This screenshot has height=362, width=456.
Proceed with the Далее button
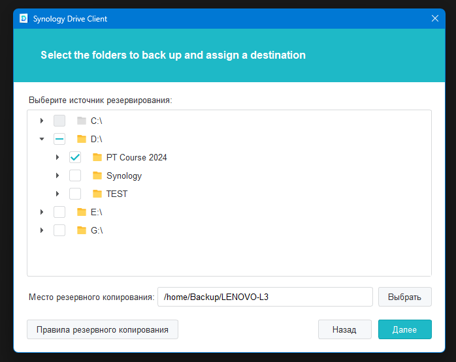(x=405, y=329)
